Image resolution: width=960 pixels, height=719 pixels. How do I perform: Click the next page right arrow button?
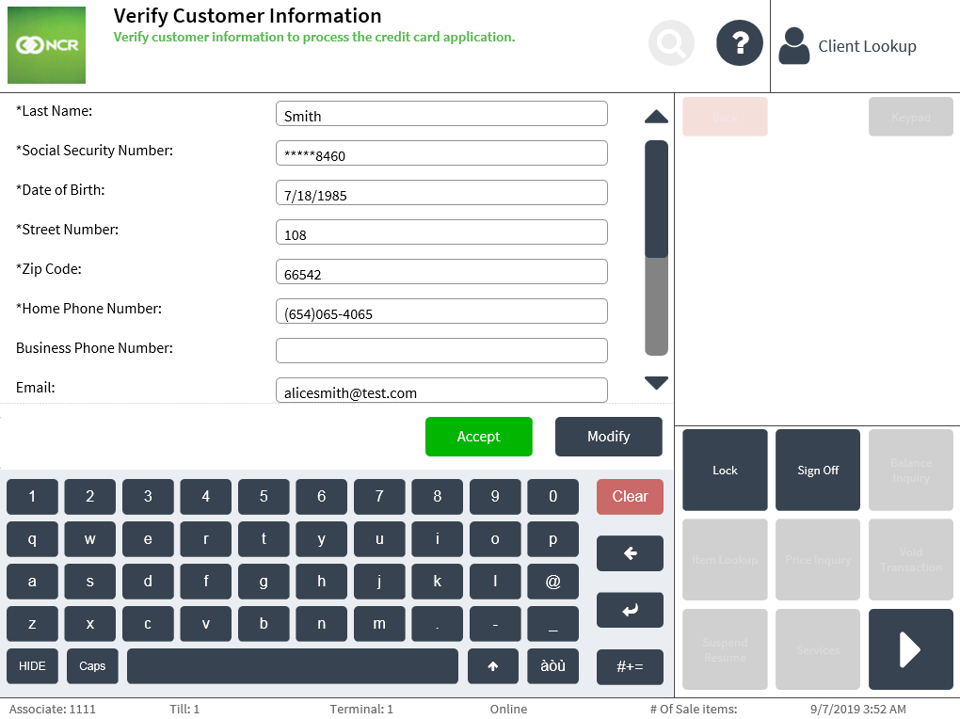point(910,649)
